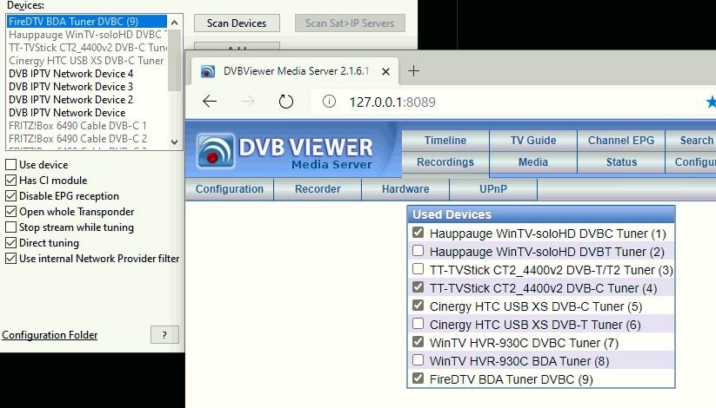716x408 pixels.
Task: Open the Hardware submenu tab
Action: [405, 189]
